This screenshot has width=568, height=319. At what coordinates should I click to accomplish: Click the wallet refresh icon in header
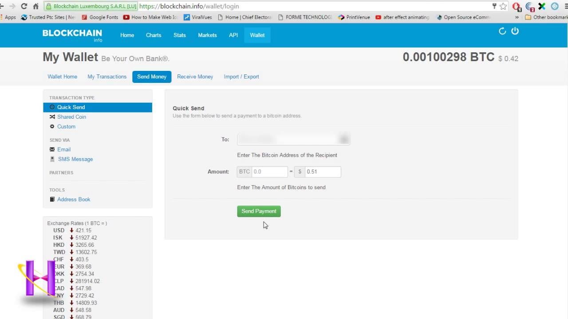[502, 31]
